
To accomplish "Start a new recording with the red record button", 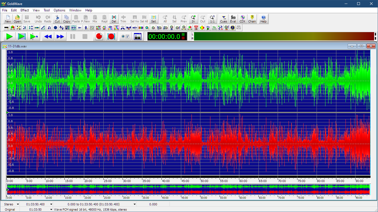I will point(99,37).
